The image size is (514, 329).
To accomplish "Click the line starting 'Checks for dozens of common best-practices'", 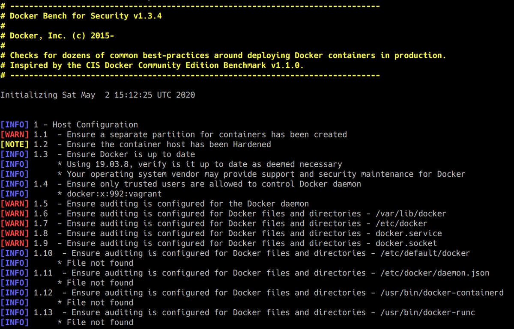I will click(223, 56).
